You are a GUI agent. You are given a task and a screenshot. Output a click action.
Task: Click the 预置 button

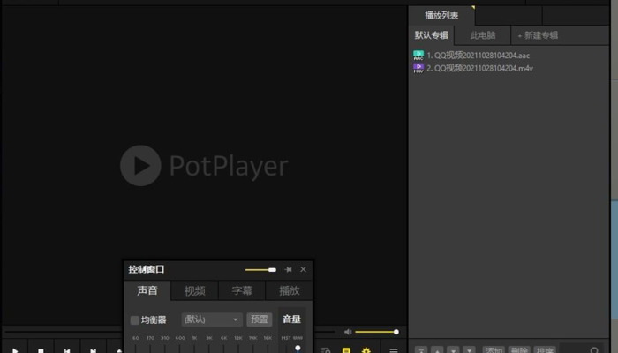pyautogui.click(x=259, y=319)
